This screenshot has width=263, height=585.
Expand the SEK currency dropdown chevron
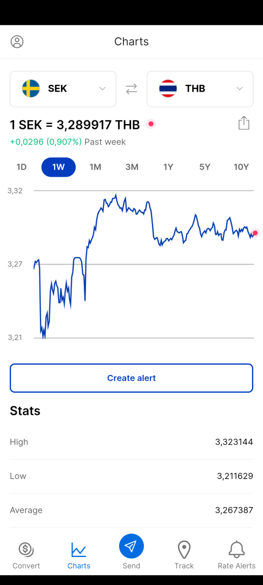pyautogui.click(x=102, y=89)
